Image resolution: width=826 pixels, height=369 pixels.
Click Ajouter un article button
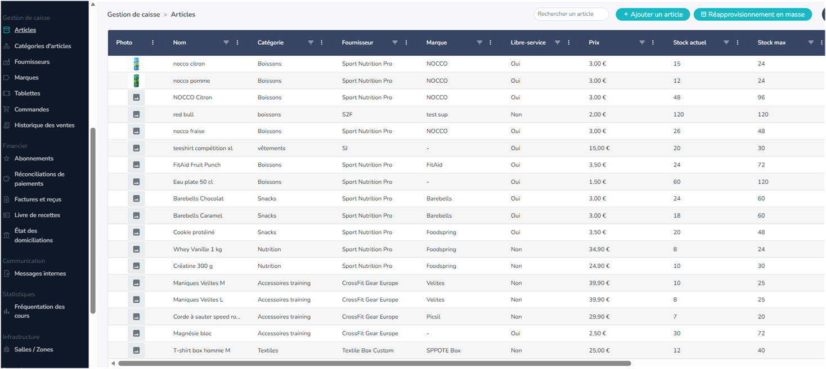(x=653, y=15)
